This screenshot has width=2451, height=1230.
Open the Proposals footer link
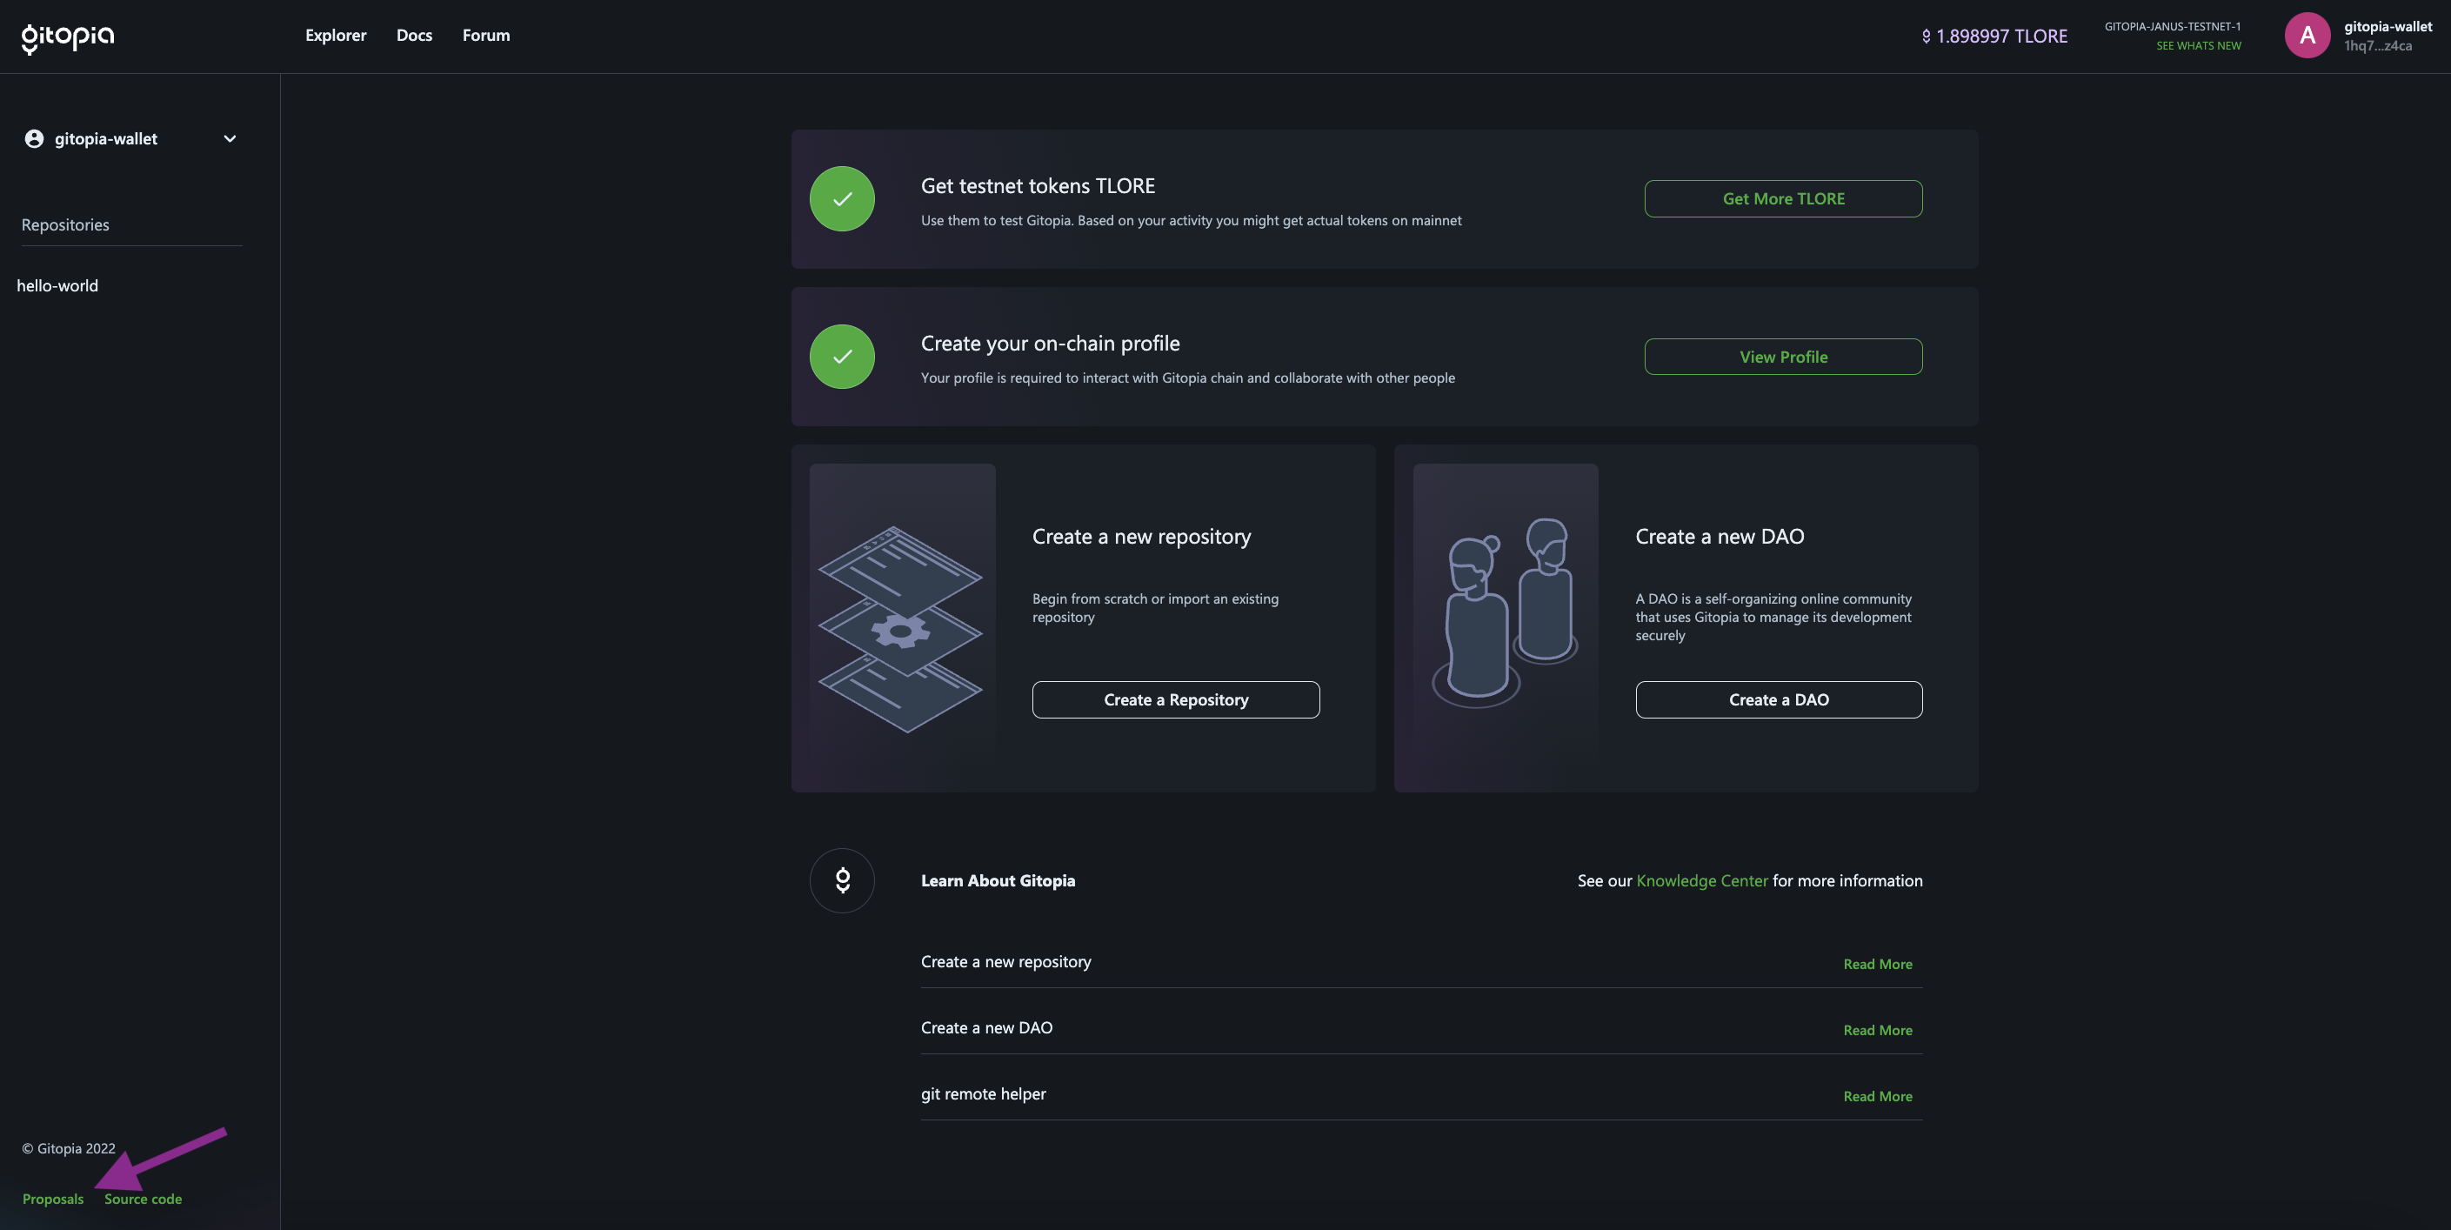53,1199
